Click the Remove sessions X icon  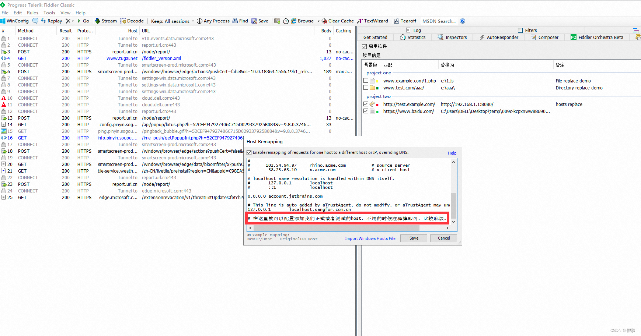point(68,21)
